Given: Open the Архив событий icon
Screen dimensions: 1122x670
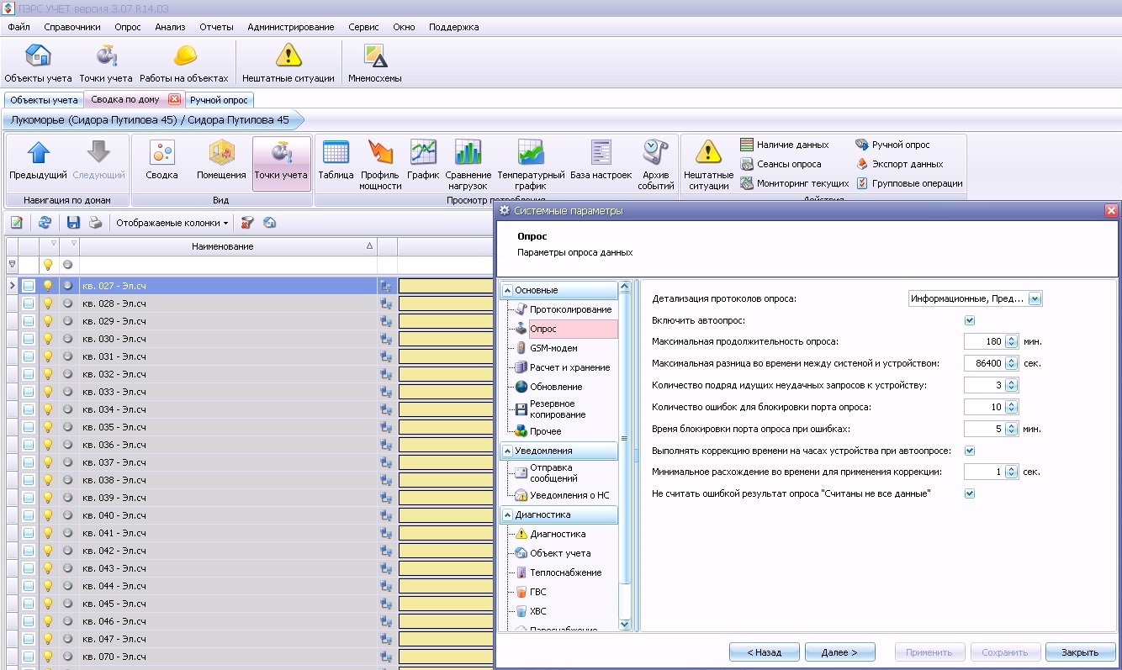Looking at the screenshot, I should pos(656,165).
